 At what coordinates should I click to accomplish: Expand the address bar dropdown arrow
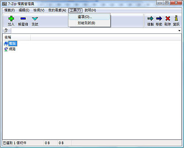[180, 30]
